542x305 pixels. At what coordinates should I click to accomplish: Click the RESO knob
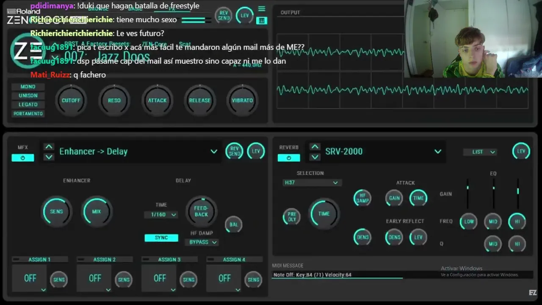[114, 100]
